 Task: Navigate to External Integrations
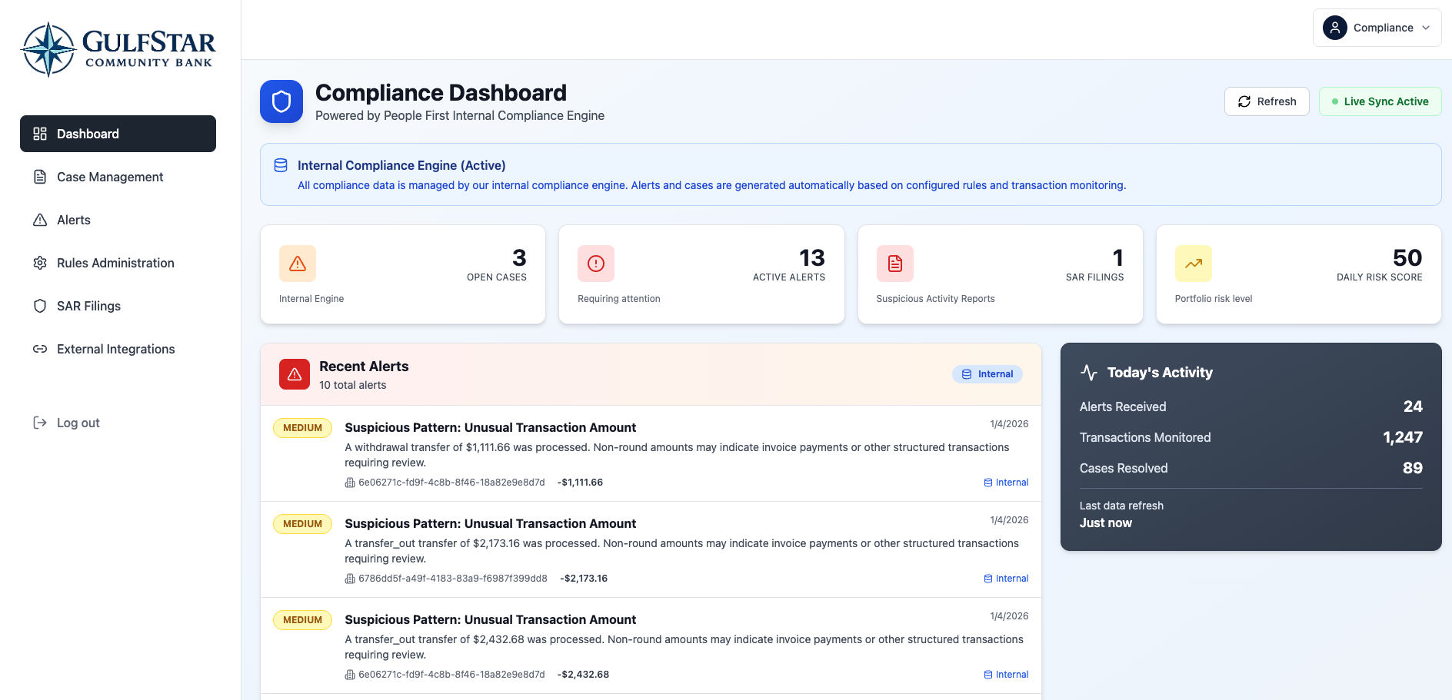[115, 349]
